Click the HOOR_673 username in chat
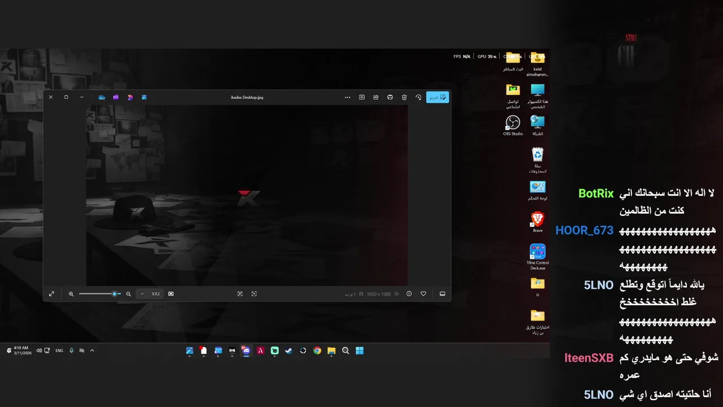The width and height of the screenshot is (723, 407). (584, 231)
